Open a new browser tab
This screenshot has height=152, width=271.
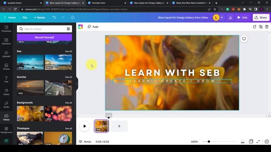216,3
